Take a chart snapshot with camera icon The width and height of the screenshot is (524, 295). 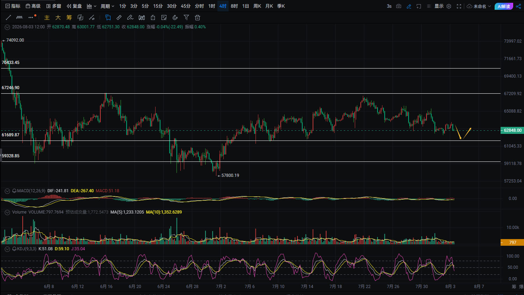(399, 6)
